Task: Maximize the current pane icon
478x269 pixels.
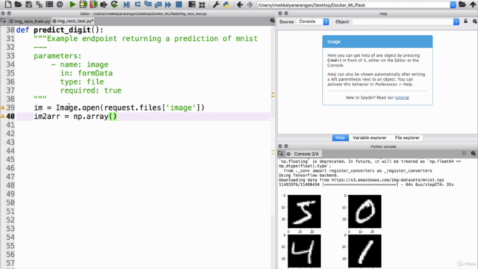Action: (x=192, y=4)
